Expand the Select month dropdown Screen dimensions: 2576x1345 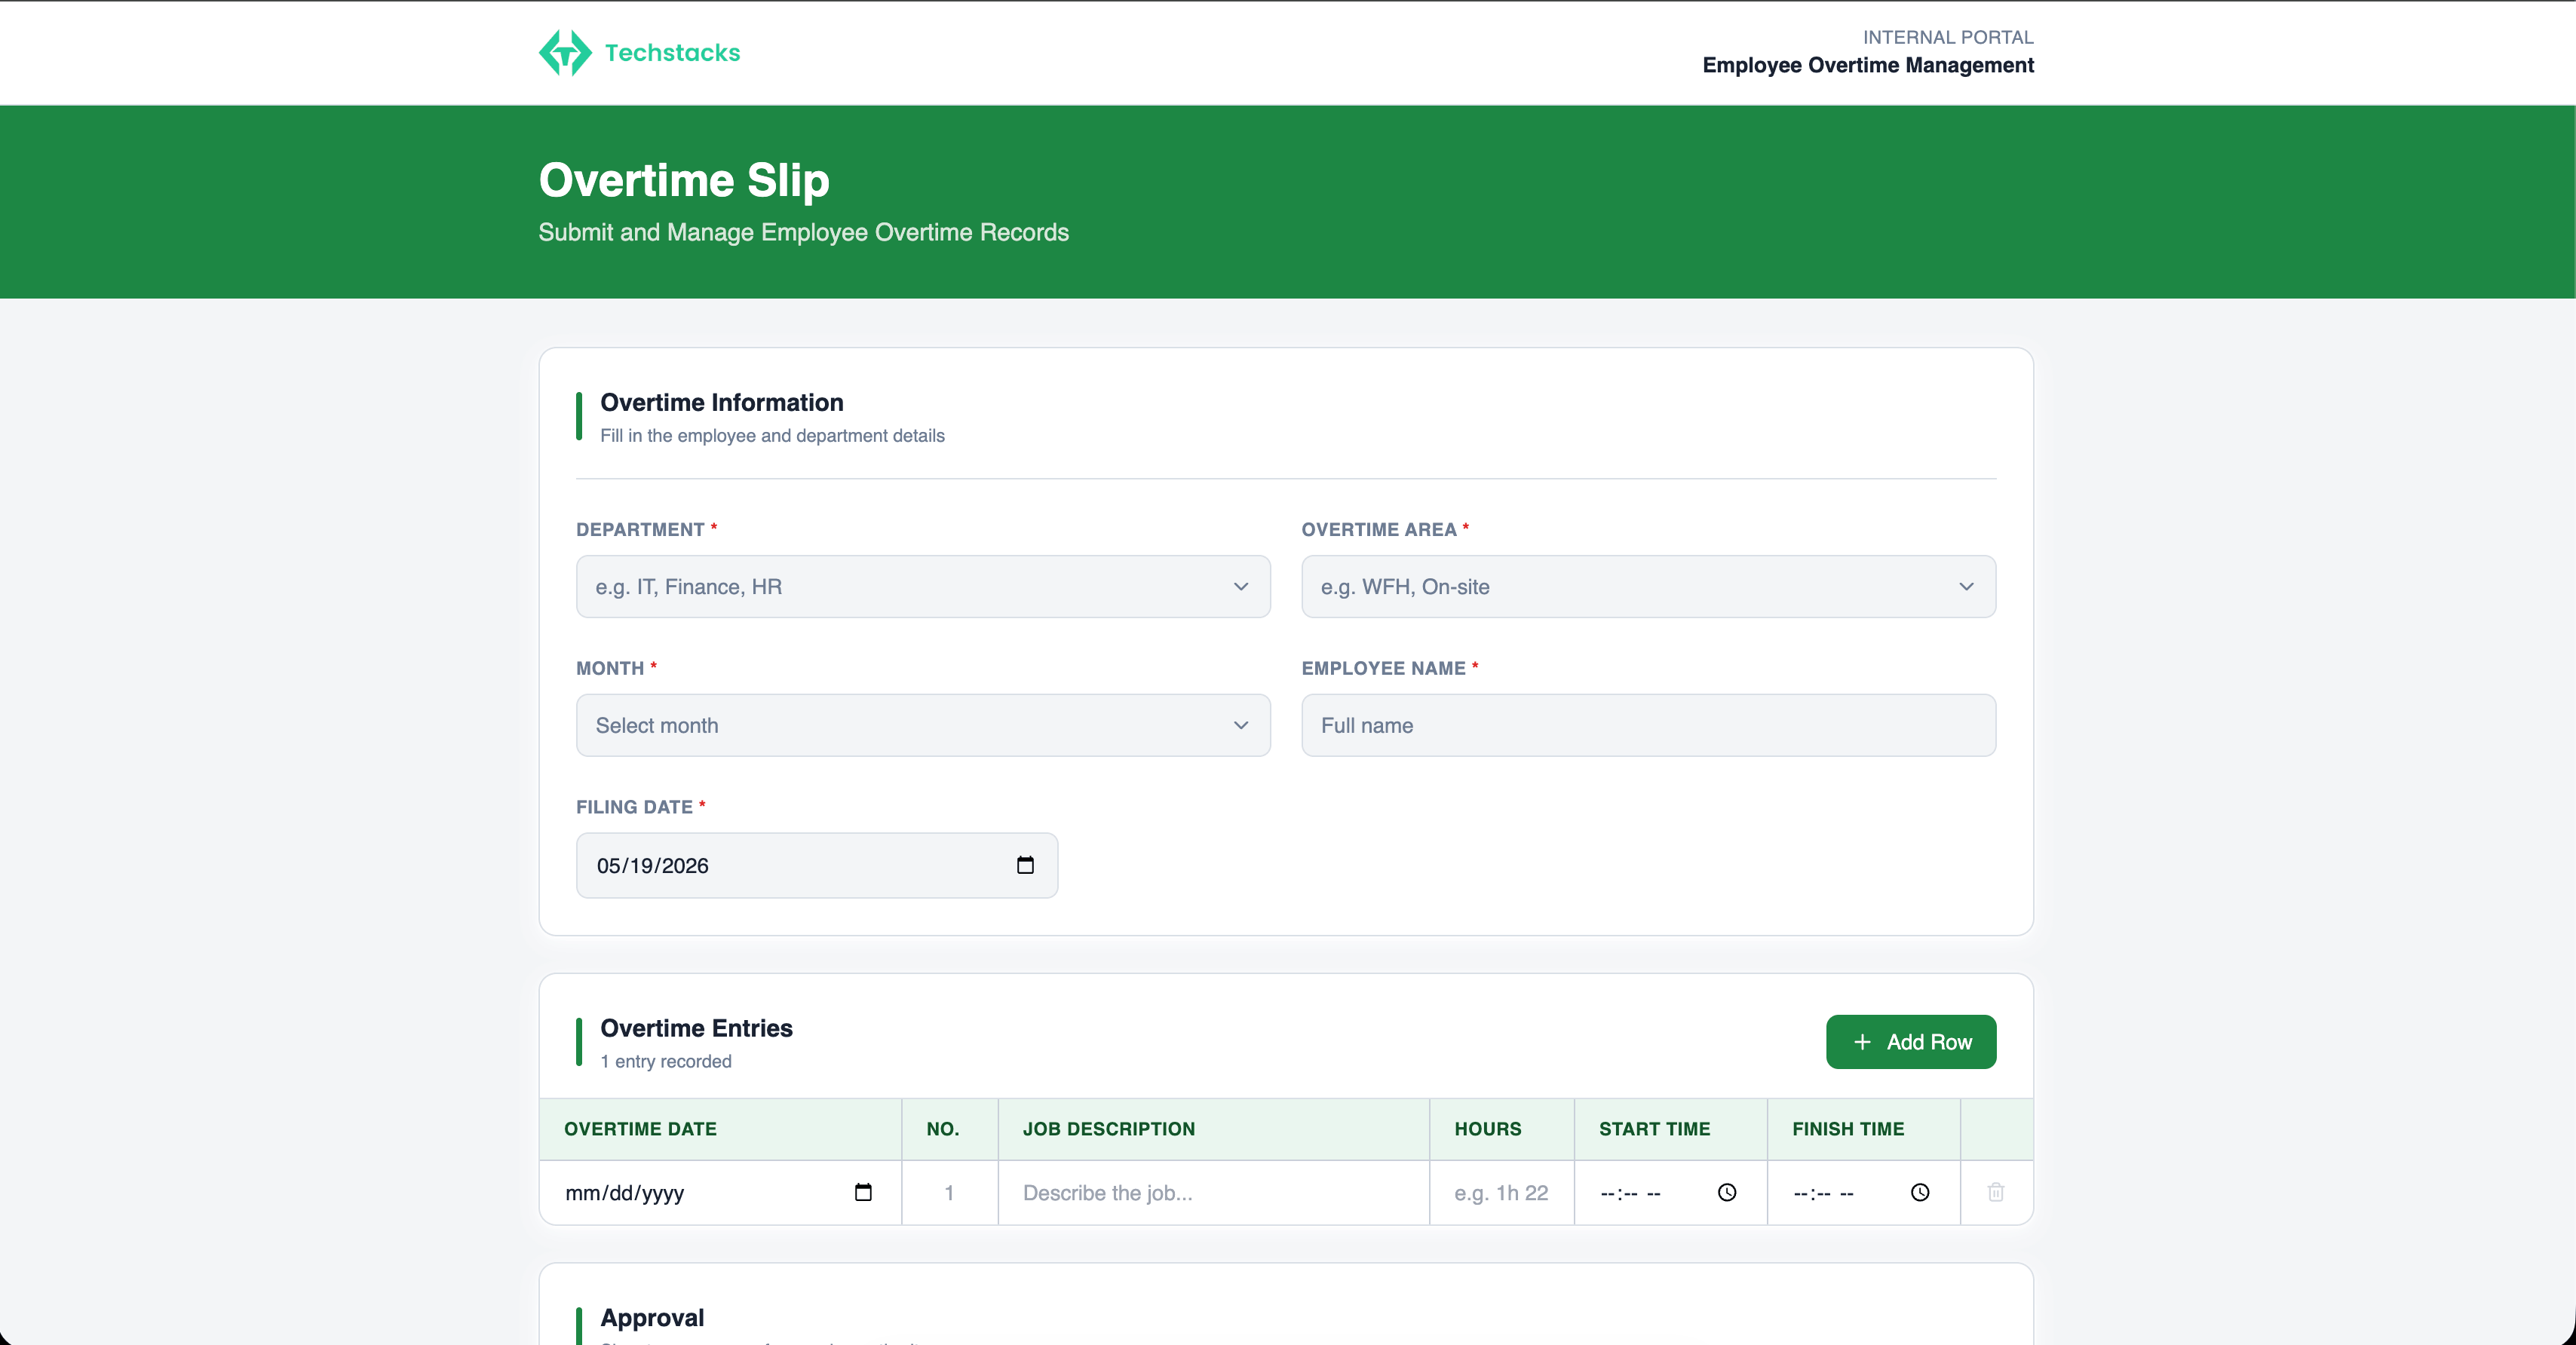coord(923,725)
